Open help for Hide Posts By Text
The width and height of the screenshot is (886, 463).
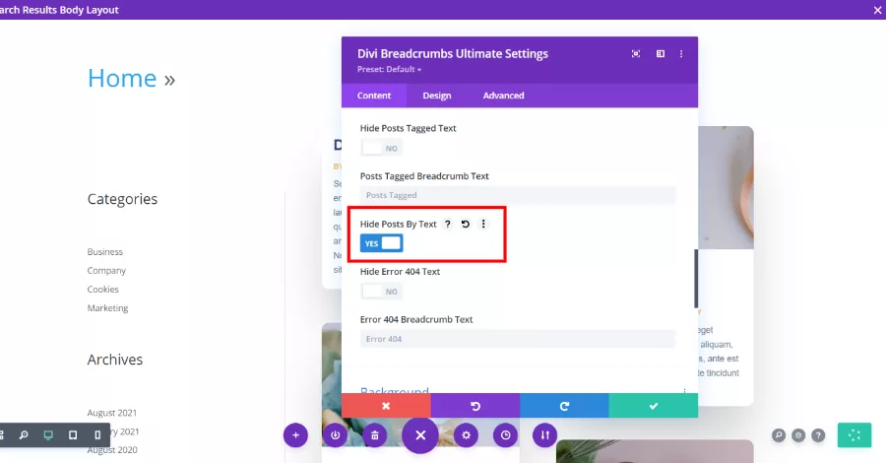[x=448, y=224]
